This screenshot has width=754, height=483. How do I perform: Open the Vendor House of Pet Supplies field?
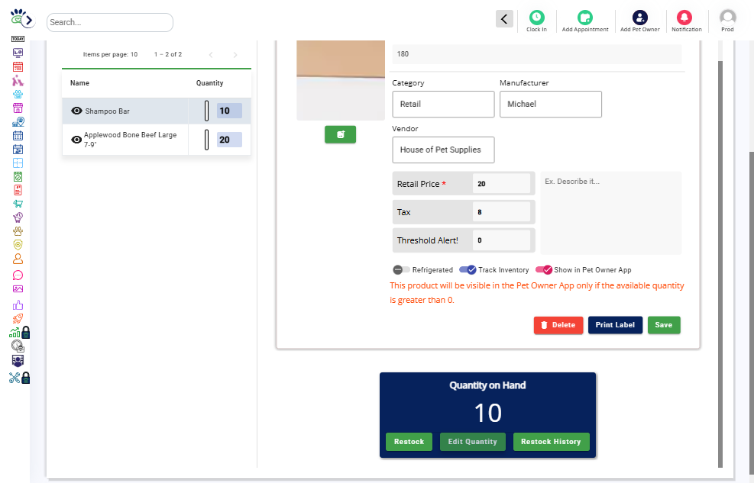coord(443,150)
